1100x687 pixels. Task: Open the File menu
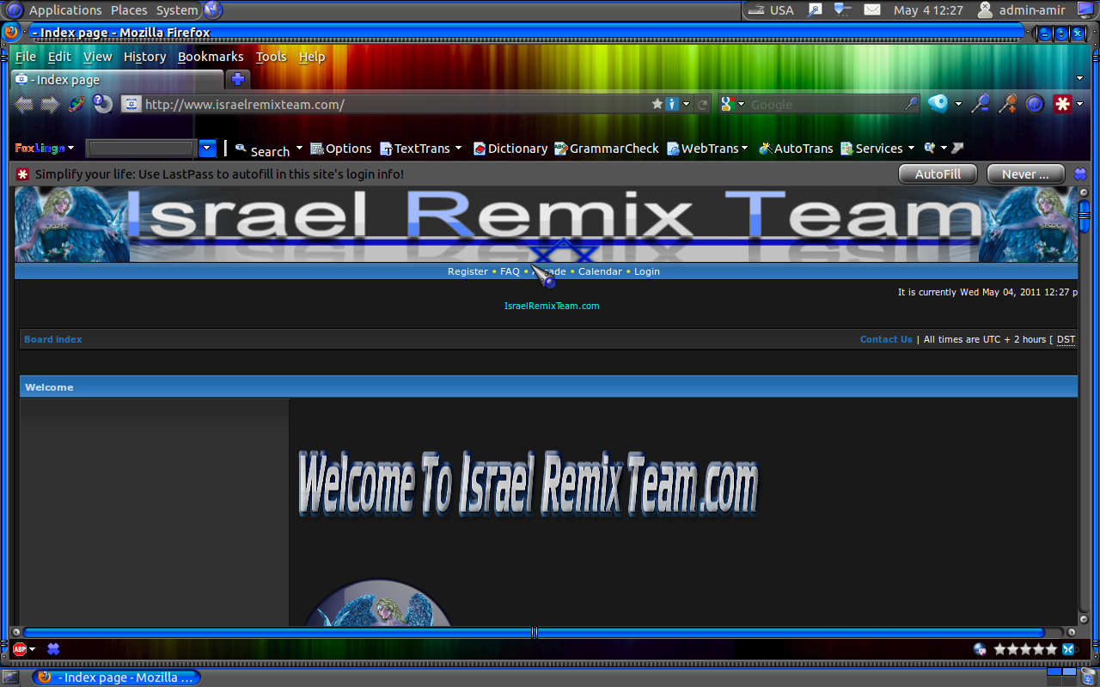[26, 57]
